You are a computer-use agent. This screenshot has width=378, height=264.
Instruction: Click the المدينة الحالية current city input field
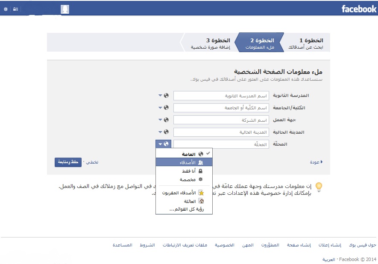point(221,132)
